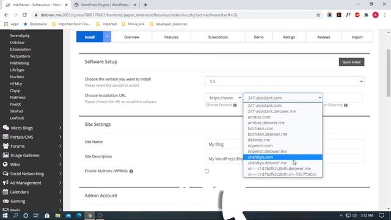This screenshot has width=391, height=220.
Task: Open the Movie_link bookmarks folder
Action: coord(133,24)
